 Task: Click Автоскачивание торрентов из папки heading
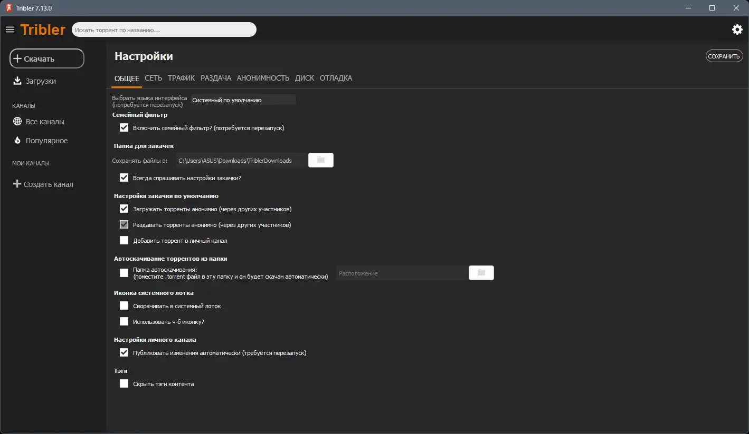pyautogui.click(x=170, y=259)
